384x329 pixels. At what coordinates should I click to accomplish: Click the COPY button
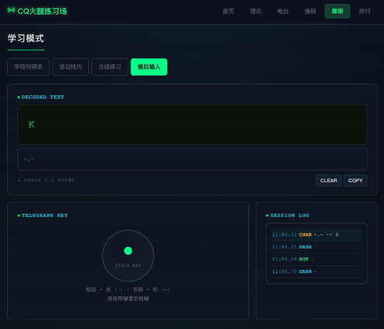pos(355,180)
